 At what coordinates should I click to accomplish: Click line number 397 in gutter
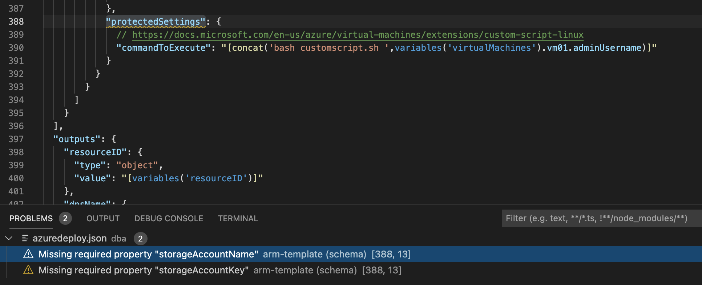[x=16, y=139]
